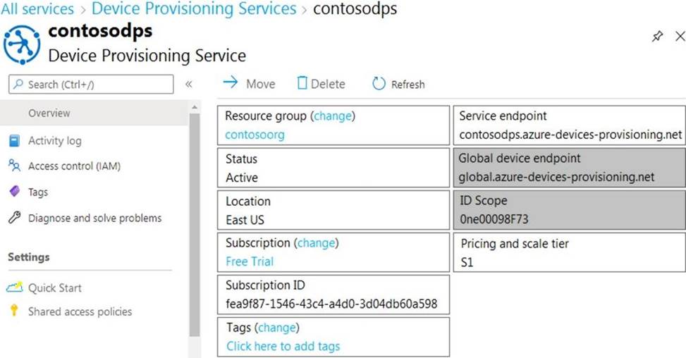Click the purple Tags icon in sidebar

pos(14,192)
